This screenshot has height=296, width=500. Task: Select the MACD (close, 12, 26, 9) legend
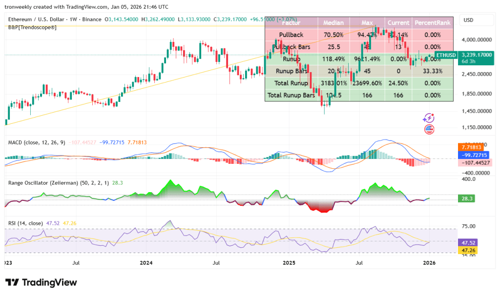tap(36, 142)
